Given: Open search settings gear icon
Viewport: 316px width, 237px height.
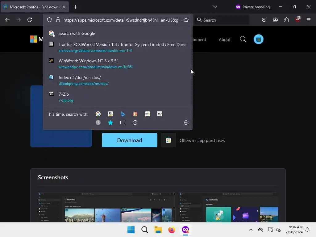Looking at the screenshot, I should pyautogui.click(x=186, y=123).
